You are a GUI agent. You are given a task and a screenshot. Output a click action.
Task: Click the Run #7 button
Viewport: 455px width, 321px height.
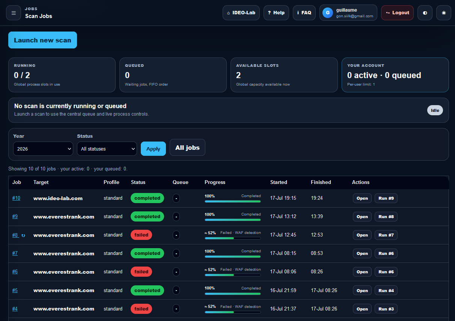click(386, 235)
